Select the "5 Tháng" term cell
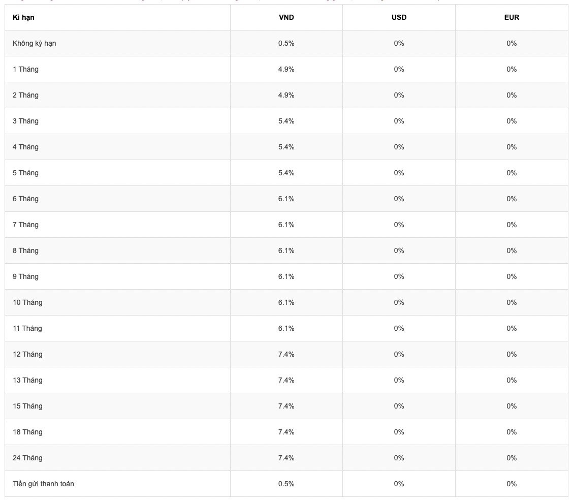 pos(25,173)
